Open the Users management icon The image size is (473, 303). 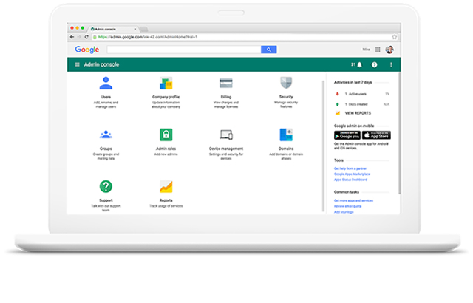click(106, 84)
